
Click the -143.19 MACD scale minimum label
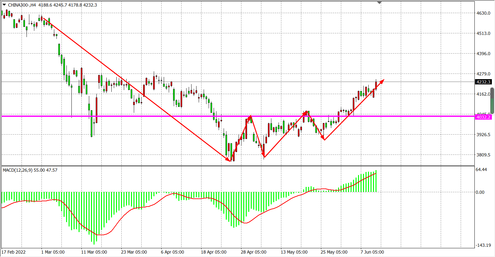click(483, 245)
